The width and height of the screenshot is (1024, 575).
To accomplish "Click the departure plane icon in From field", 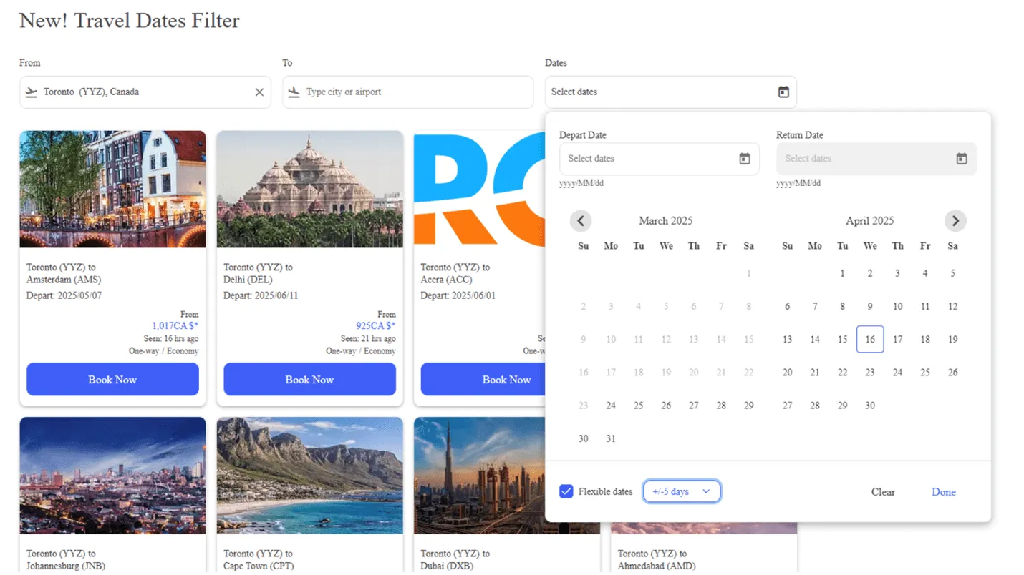I will 32,92.
